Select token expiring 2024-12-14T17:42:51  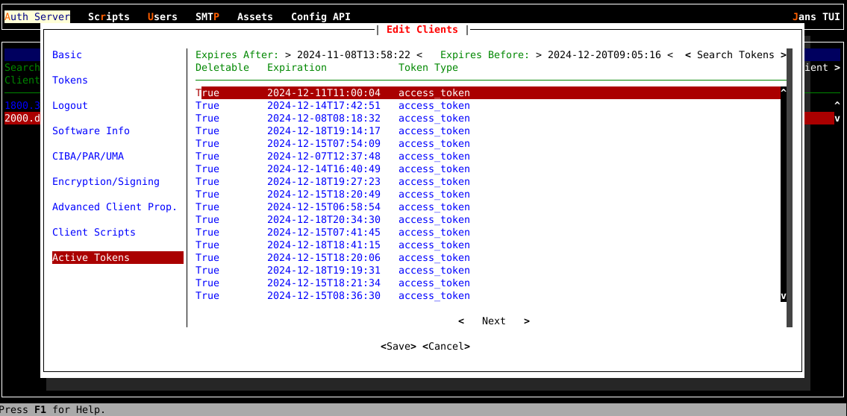323,106
